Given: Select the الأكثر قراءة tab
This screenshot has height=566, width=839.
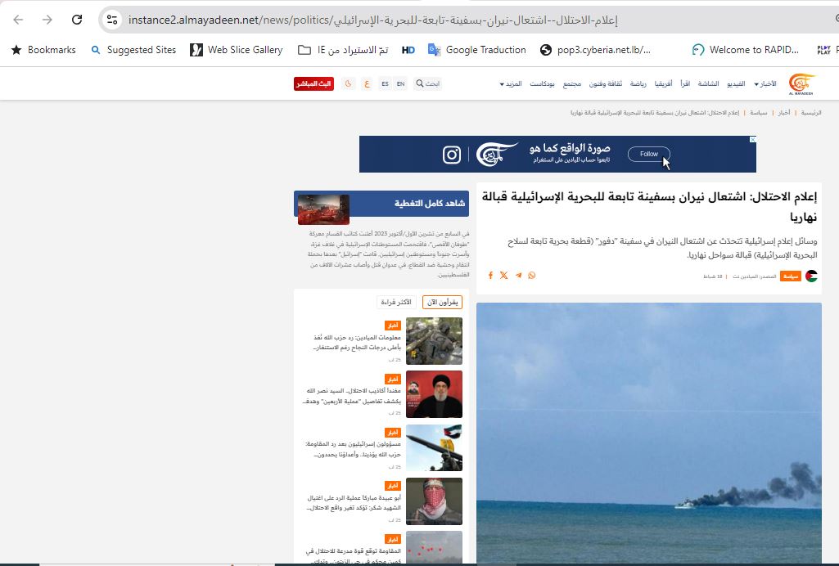Looking at the screenshot, I should 396,302.
